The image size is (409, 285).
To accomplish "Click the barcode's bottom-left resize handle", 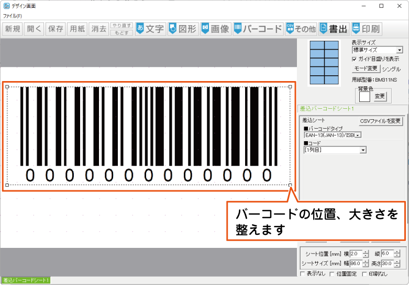I will (x=7, y=185).
